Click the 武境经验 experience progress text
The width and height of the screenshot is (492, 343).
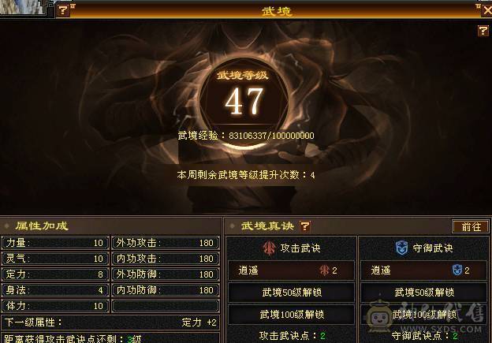point(246,136)
